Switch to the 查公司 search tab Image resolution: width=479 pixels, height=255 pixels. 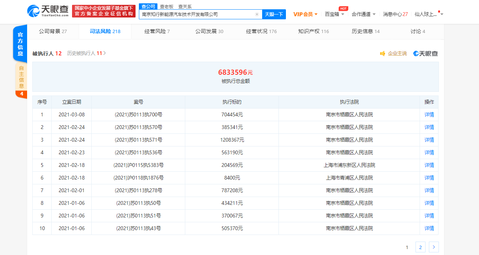[x=148, y=6]
